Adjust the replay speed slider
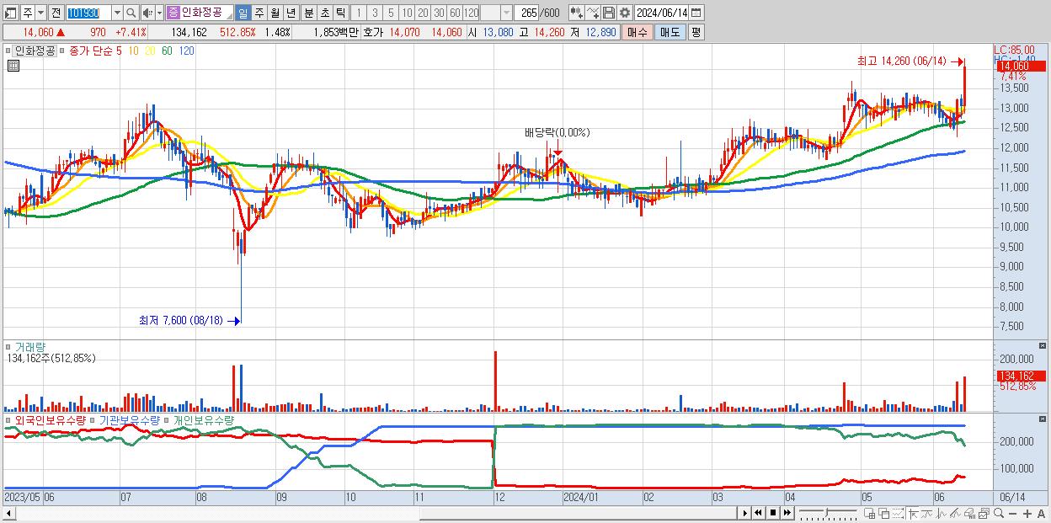The image size is (1051, 523). click(x=828, y=513)
